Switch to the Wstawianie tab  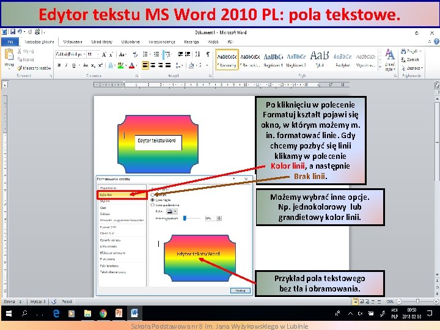[73, 42]
